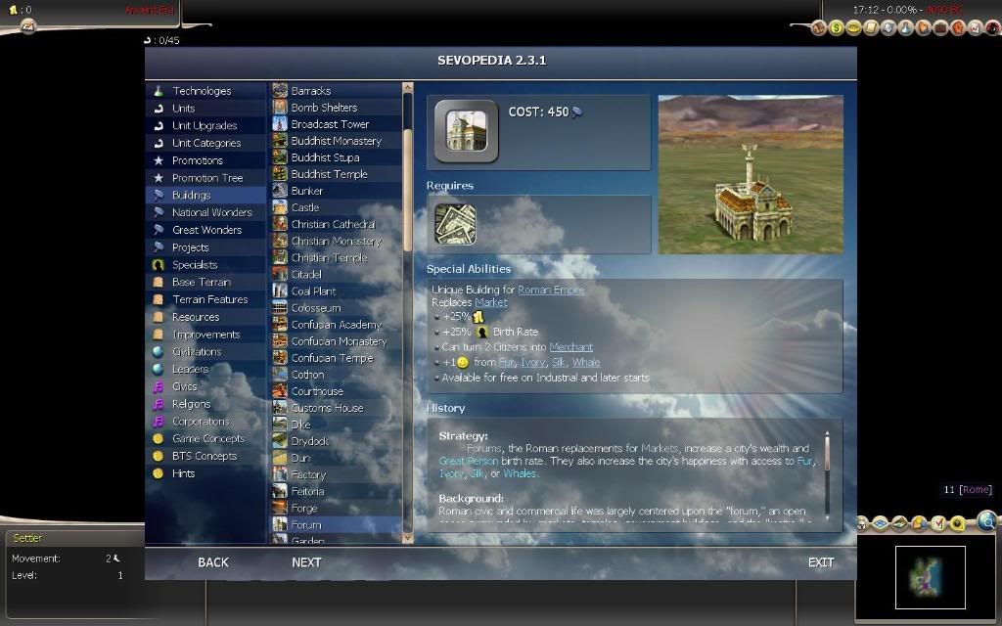Click the Currency technology icon under Requires
This screenshot has width=1002, height=626.
(456, 224)
